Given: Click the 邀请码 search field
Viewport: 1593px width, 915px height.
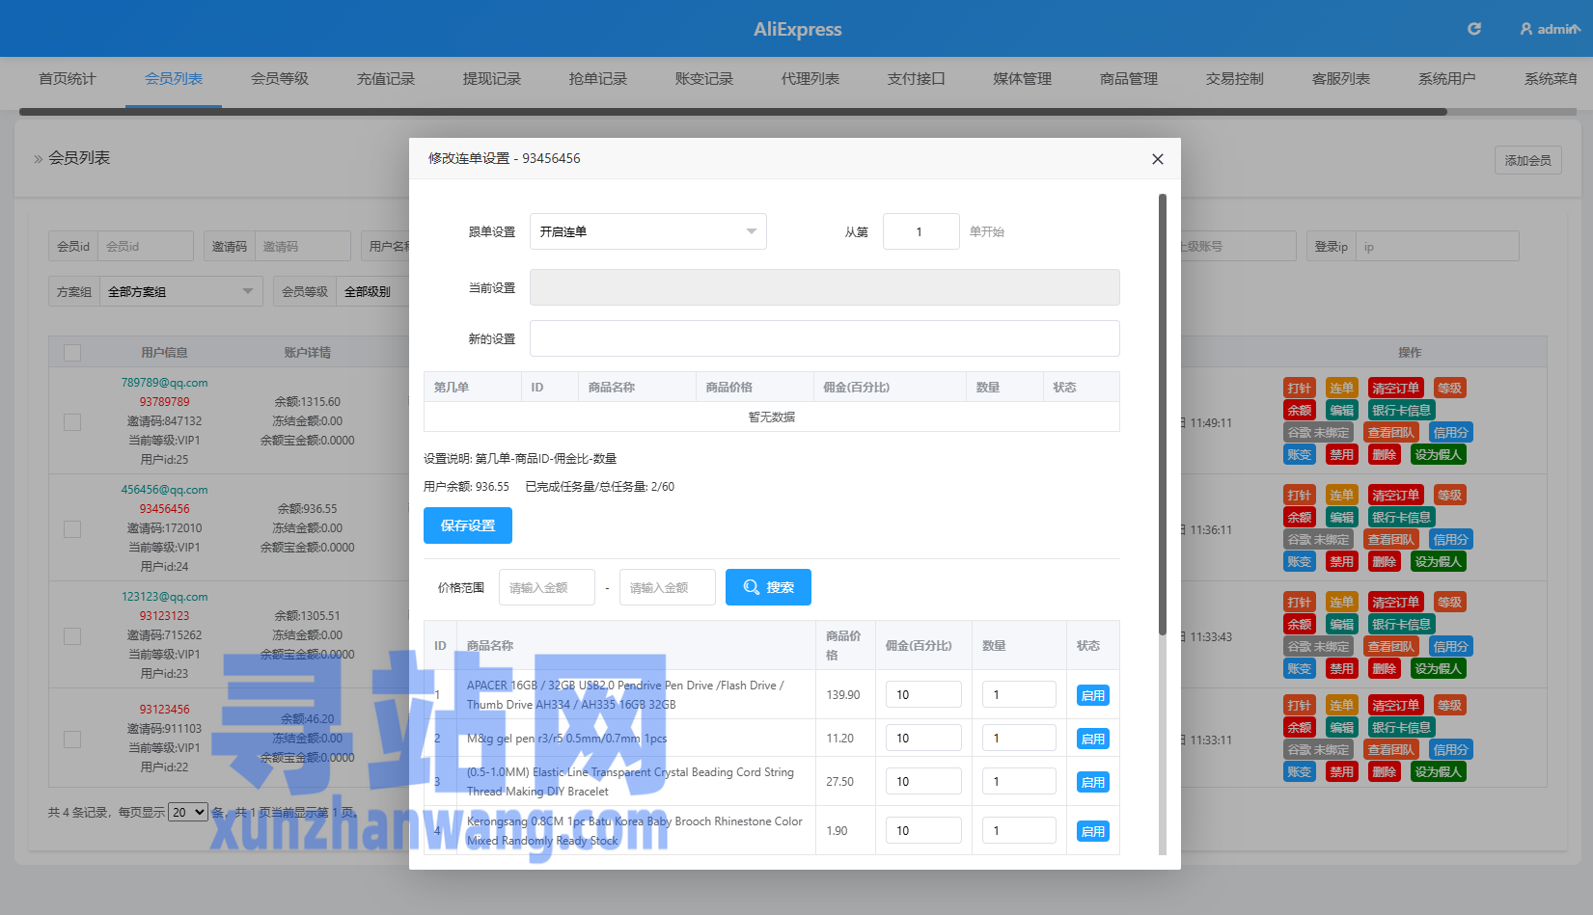Looking at the screenshot, I should tap(302, 246).
